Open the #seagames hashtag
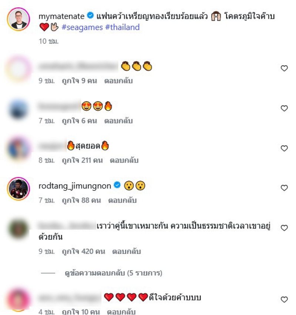296x315 pixels. 82,27
